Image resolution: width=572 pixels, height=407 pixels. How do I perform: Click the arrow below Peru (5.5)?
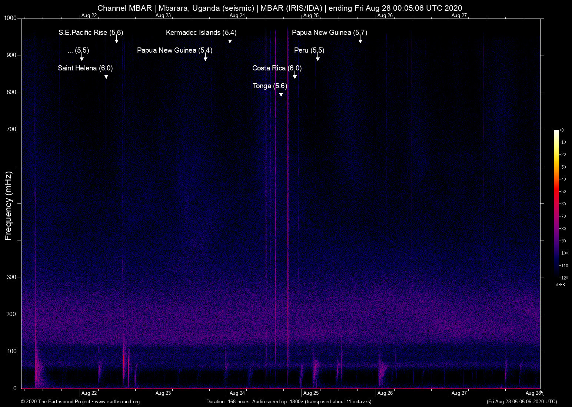coord(317,58)
